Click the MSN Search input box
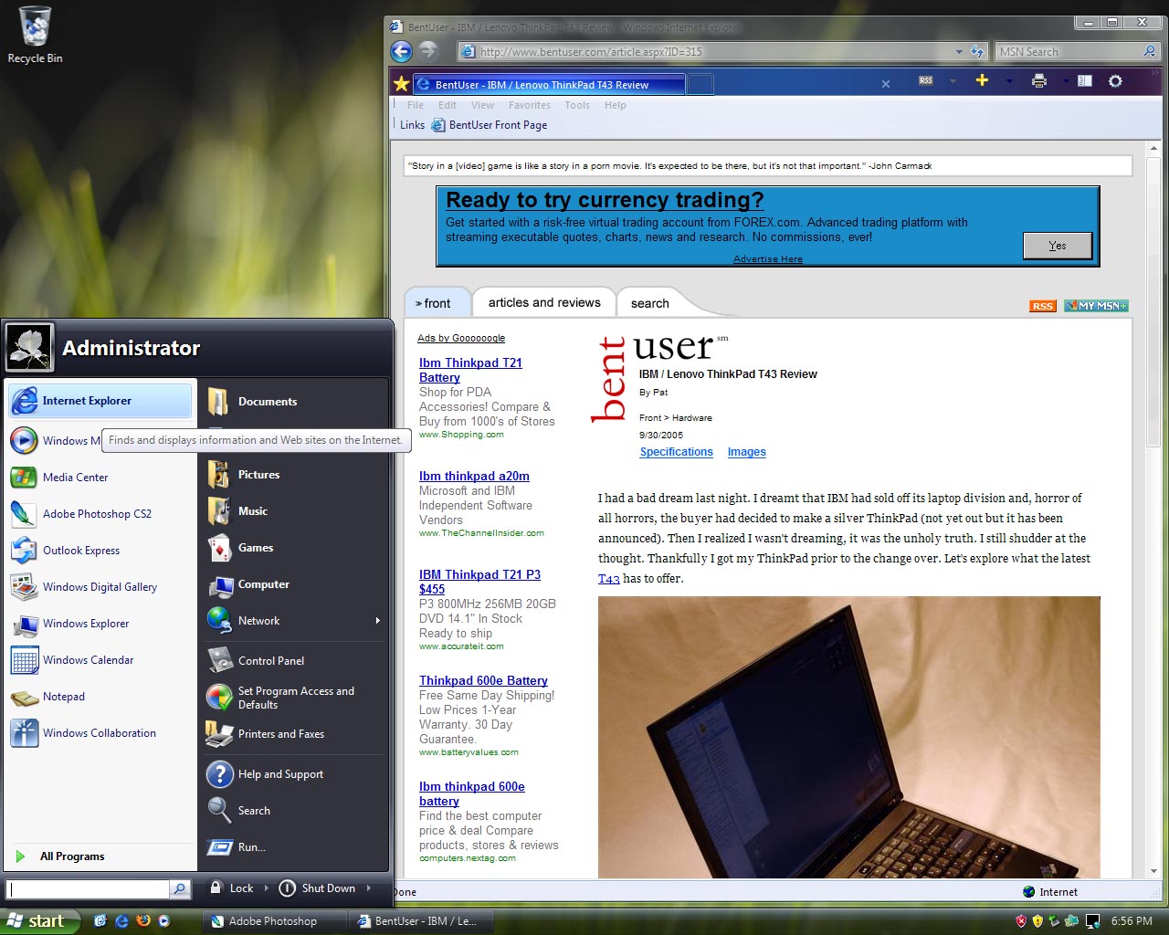Image resolution: width=1169 pixels, height=935 pixels. pyautogui.click(x=1068, y=52)
